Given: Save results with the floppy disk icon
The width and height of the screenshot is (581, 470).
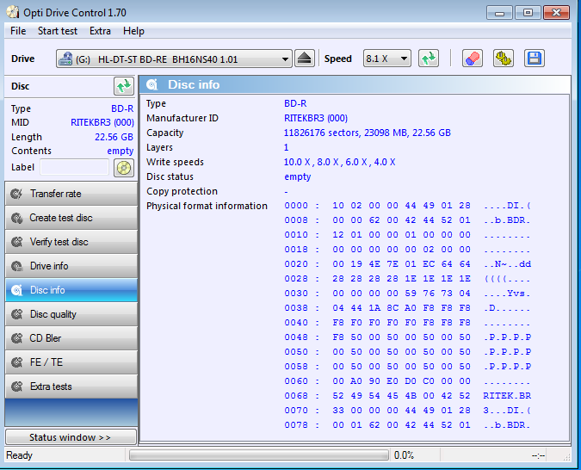Looking at the screenshot, I should 535,59.
